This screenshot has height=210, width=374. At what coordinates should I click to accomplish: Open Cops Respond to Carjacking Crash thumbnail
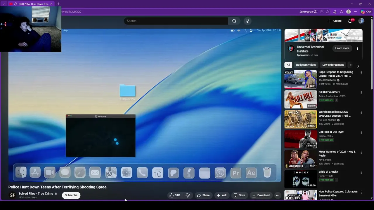[x=301, y=79]
